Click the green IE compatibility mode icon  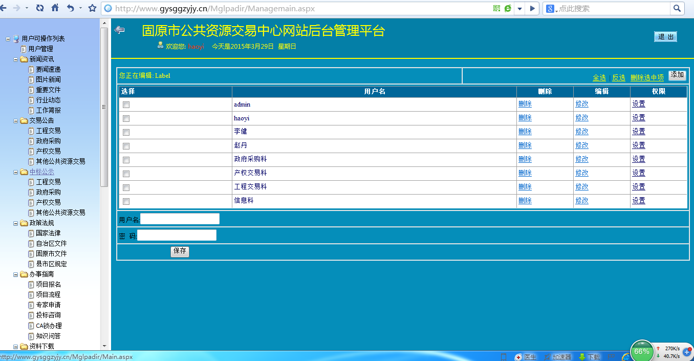[508, 8]
